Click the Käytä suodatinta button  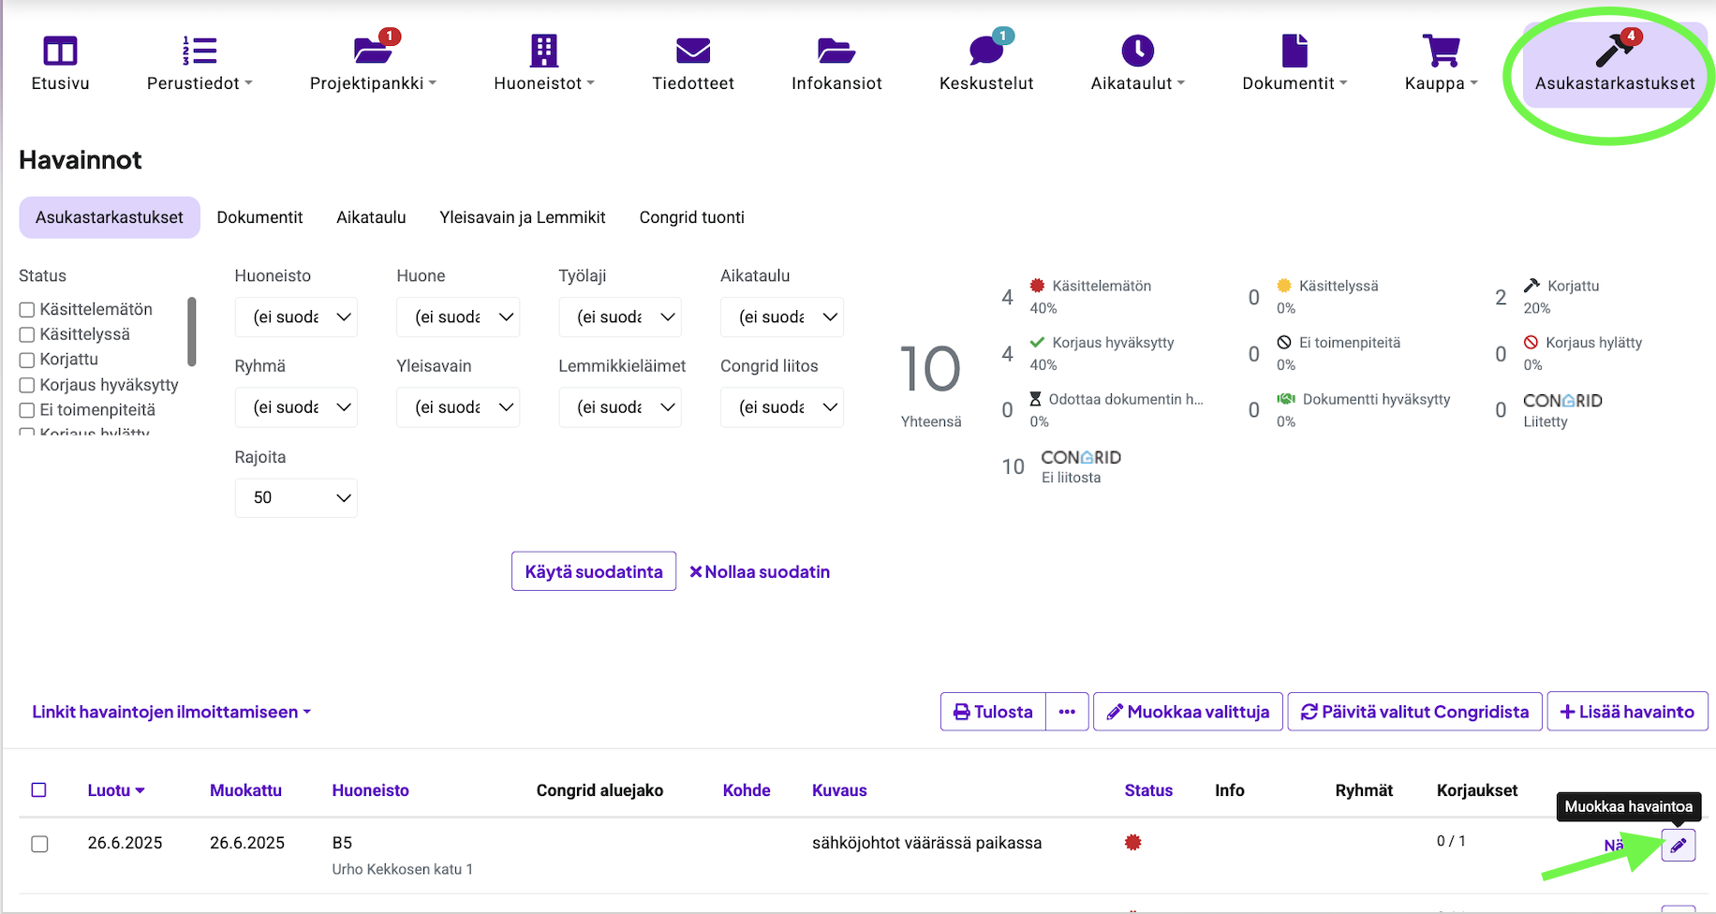click(x=593, y=572)
